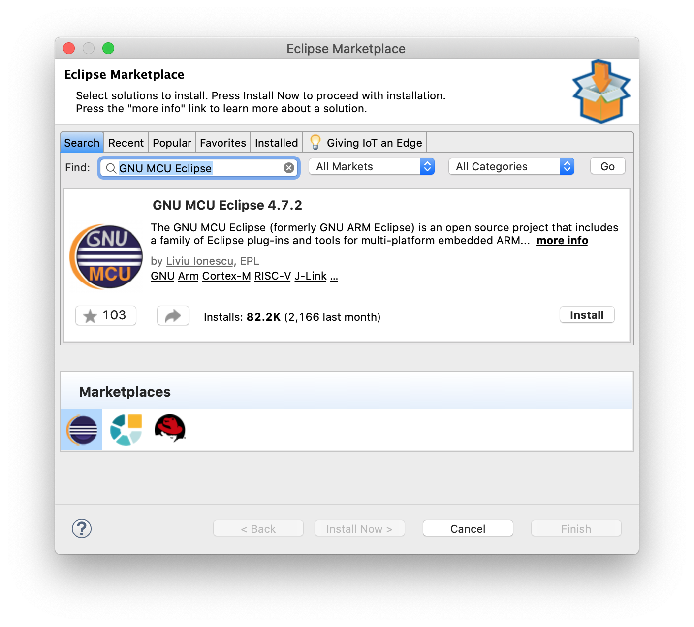The height and width of the screenshot is (627, 694).
Task: Click the GNU tag link
Action: point(162,276)
